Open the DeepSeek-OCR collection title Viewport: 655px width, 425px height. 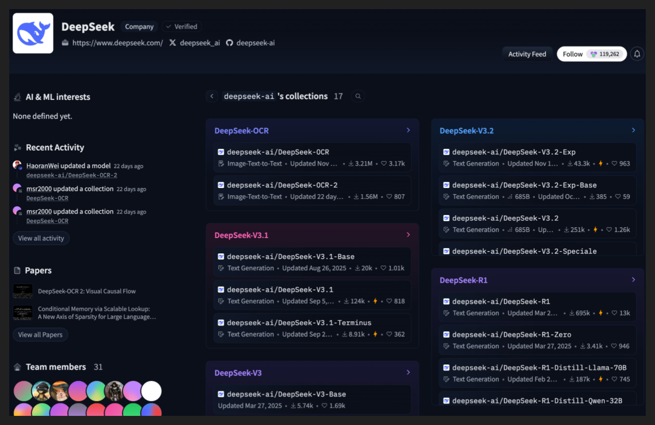point(241,131)
